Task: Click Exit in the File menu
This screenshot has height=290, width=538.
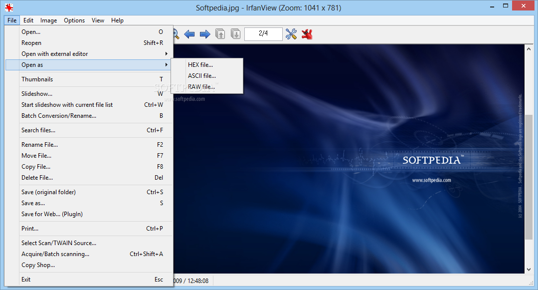Action: point(89,280)
